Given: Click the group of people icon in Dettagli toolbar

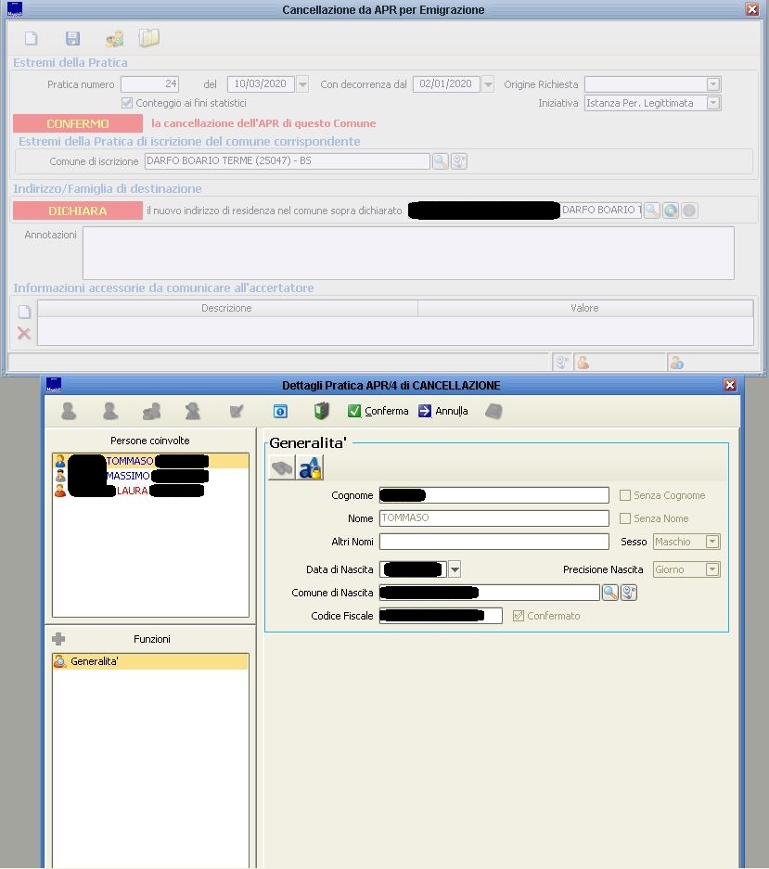Looking at the screenshot, I should 151,411.
